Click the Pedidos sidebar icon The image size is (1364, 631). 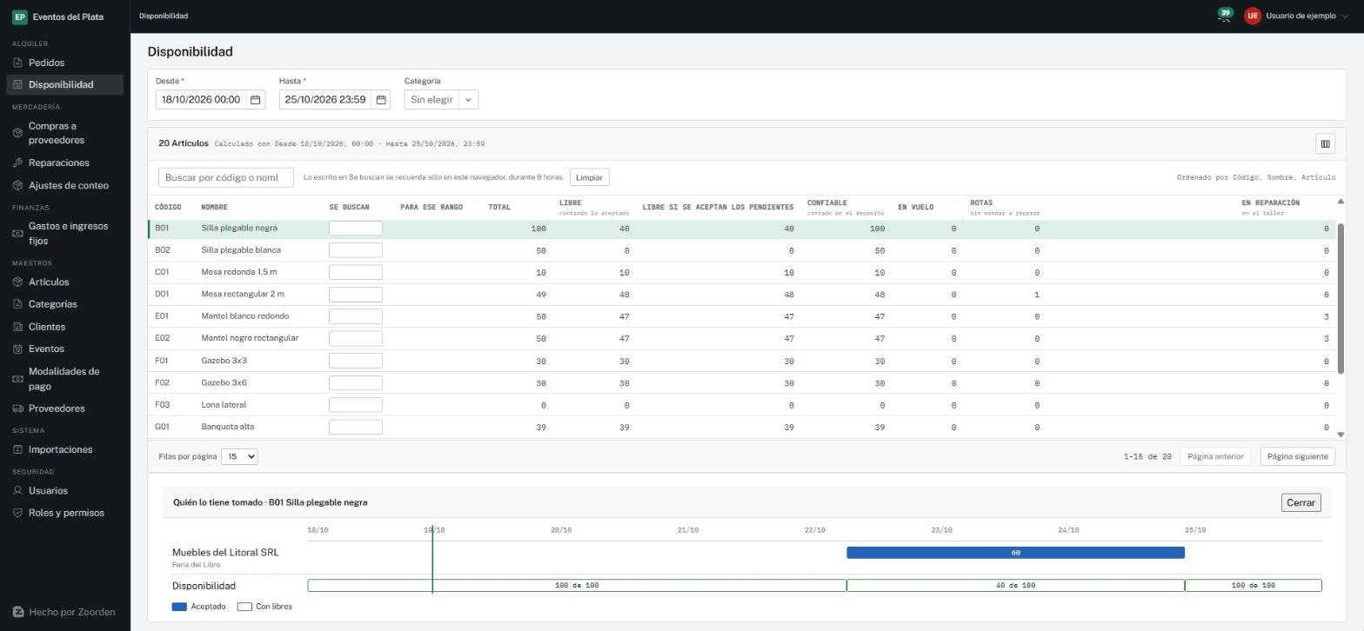tap(18, 63)
